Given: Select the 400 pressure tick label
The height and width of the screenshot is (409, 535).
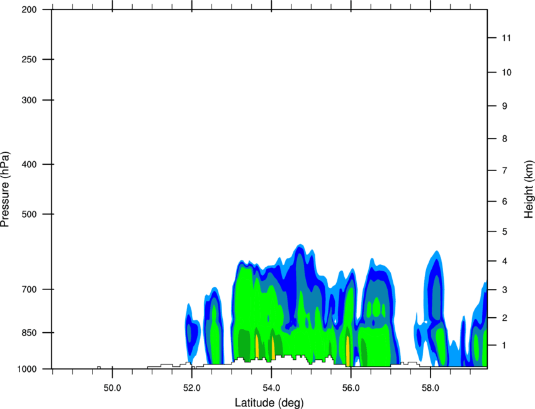Looking at the screenshot, I should (x=29, y=164).
